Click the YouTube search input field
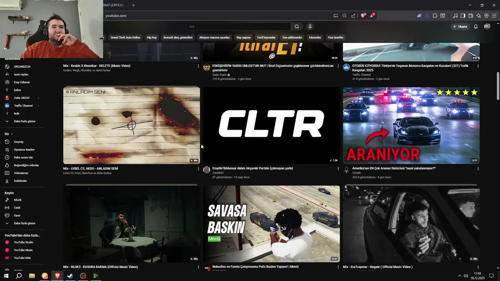 point(238,27)
